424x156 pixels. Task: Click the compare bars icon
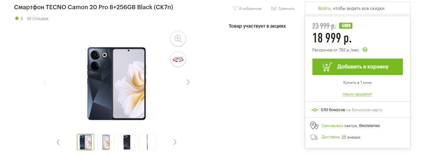click(x=274, y=9)
